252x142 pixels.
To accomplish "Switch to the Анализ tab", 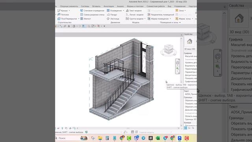I will (x=120, y=6).
